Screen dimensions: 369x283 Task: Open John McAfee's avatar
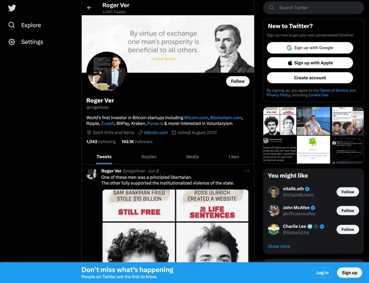(273, 211)
